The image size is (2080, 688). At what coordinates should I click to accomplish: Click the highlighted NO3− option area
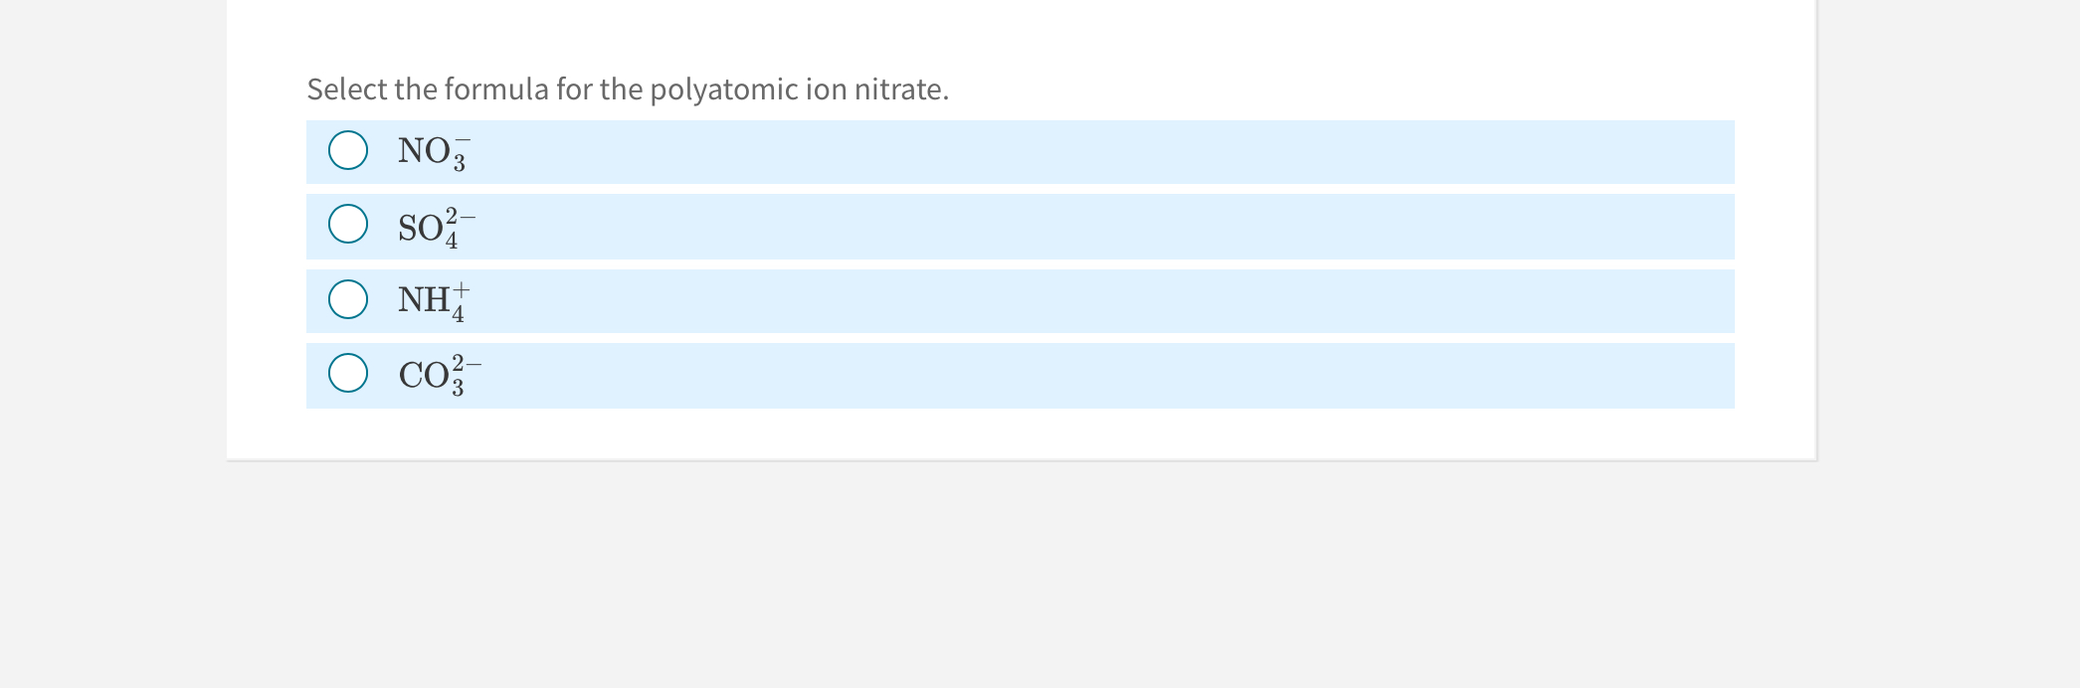point(895,151)
